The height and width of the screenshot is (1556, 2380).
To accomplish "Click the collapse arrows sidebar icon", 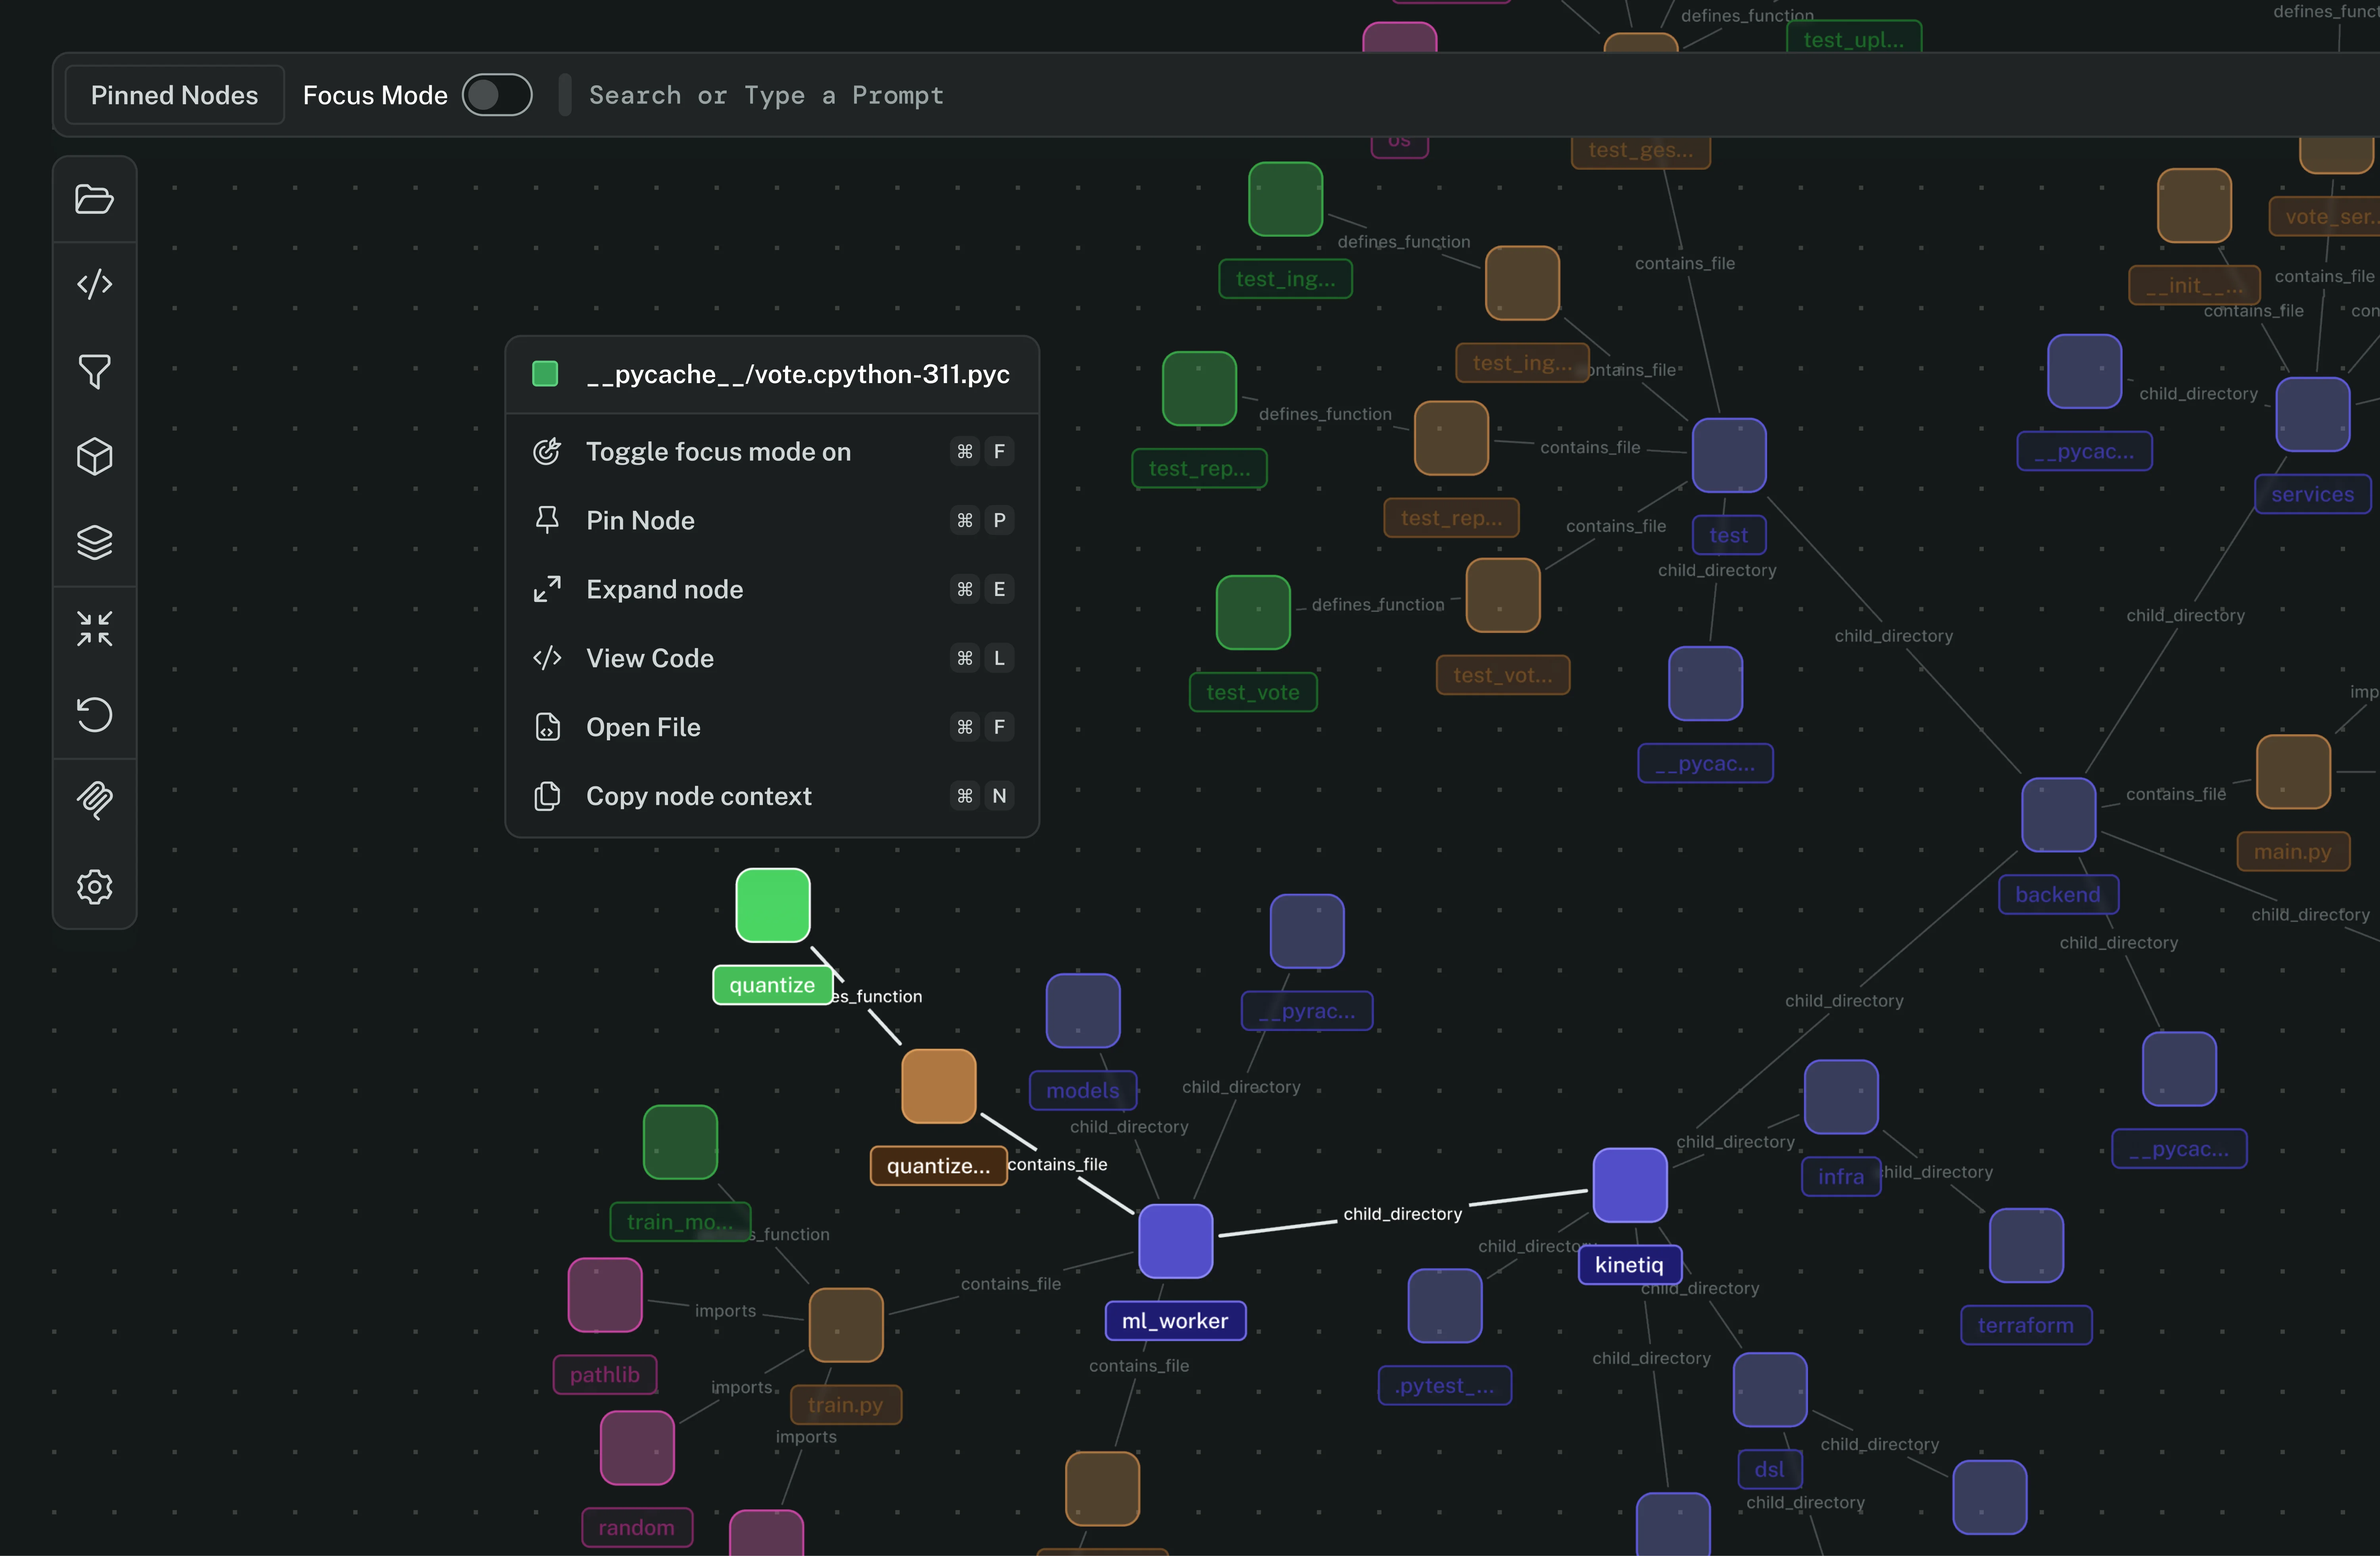I will coord(94,629).
